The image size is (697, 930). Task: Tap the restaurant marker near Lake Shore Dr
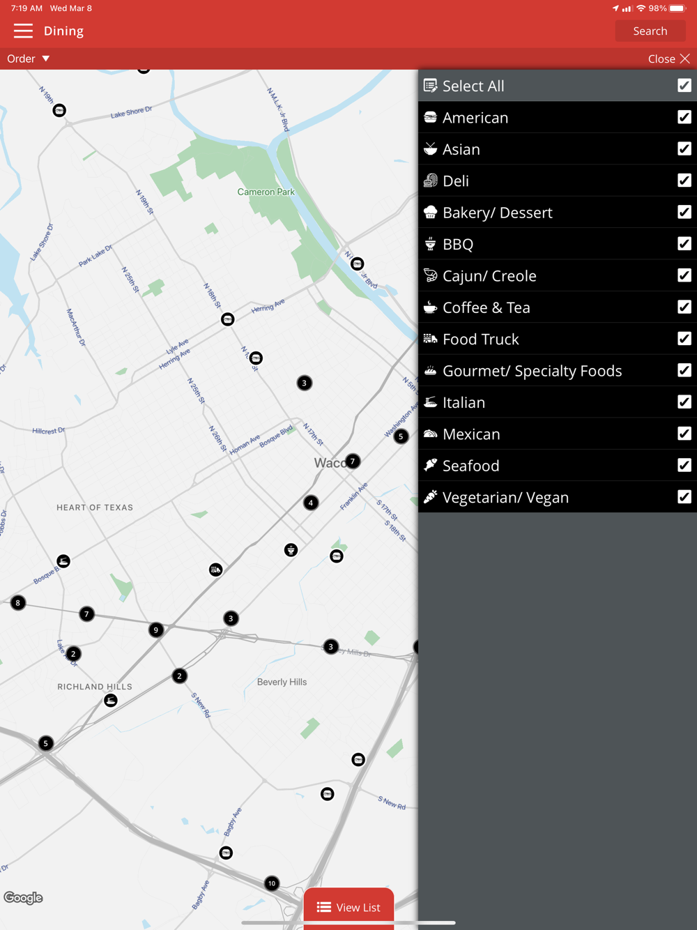click(59, 110)
